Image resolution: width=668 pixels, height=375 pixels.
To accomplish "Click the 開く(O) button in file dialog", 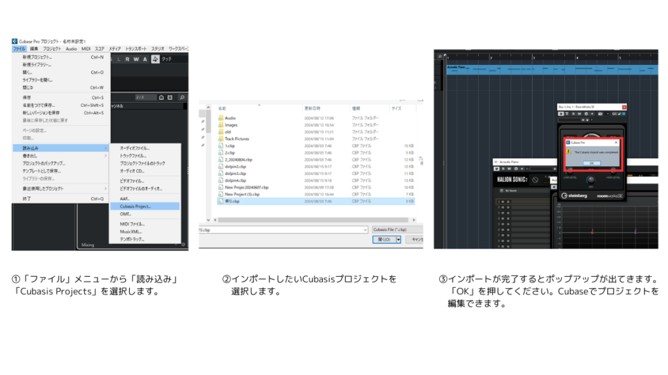I will pos(384,240).
